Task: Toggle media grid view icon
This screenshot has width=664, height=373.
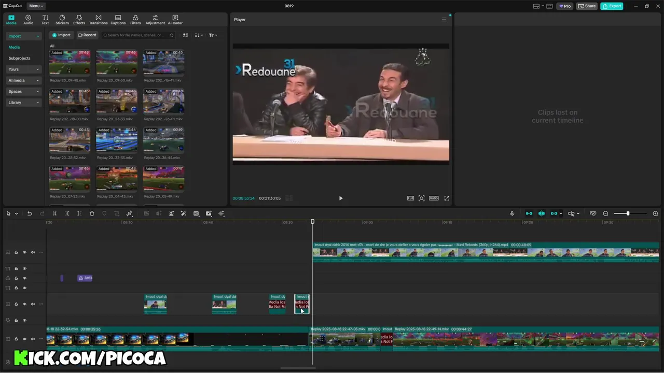Action: pyautogui.click(x=186, y=35)
